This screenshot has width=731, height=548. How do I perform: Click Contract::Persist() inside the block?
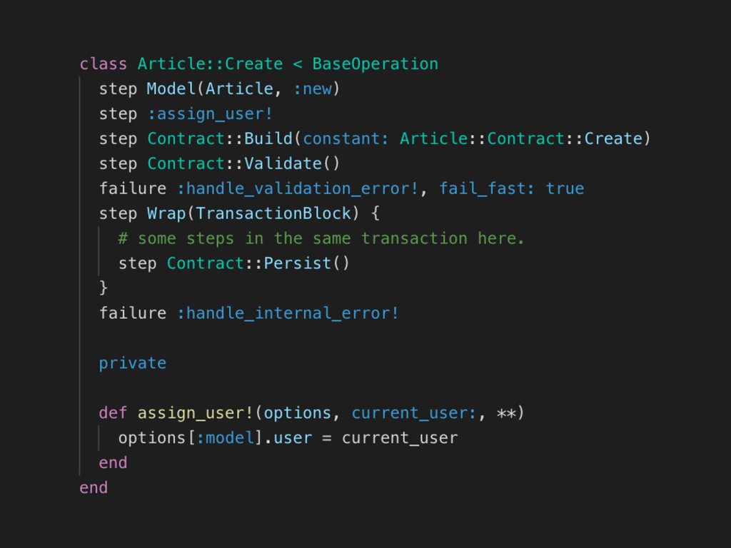(x=258, y=263)
